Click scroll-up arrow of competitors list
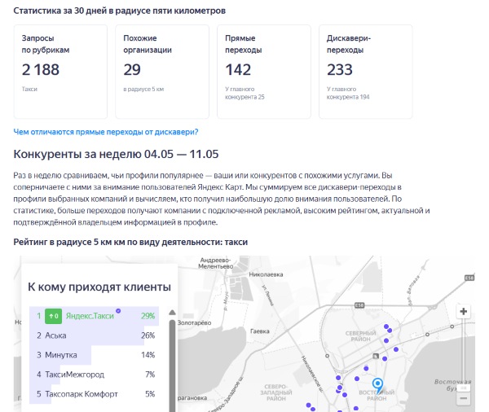Viewport: 489px width, 412px height. [172, 313]
